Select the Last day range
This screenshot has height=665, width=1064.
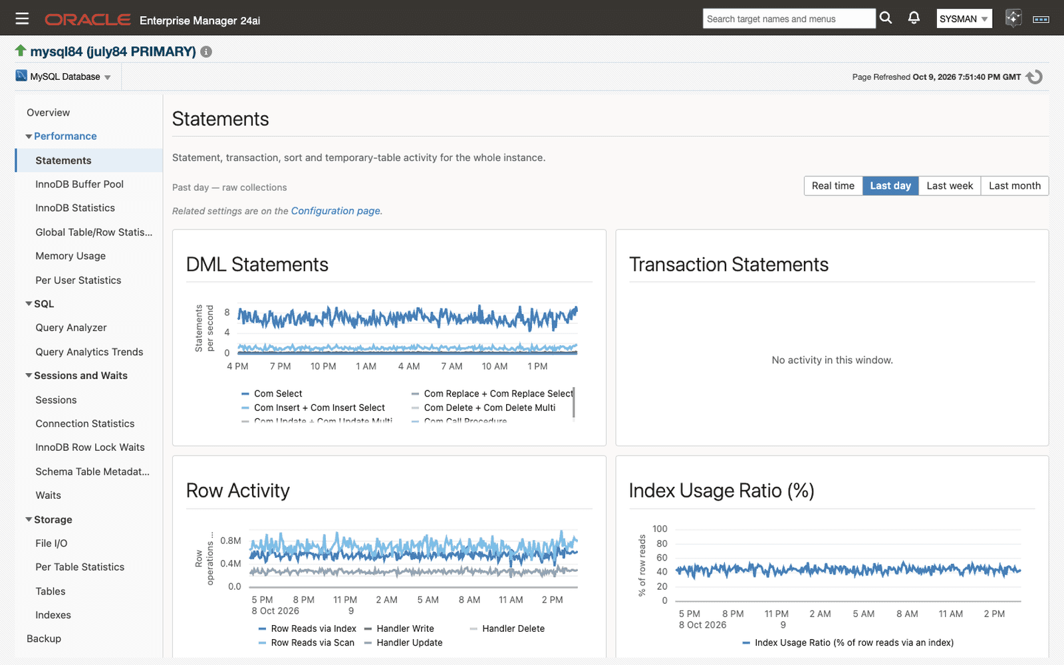click(890, 186)
